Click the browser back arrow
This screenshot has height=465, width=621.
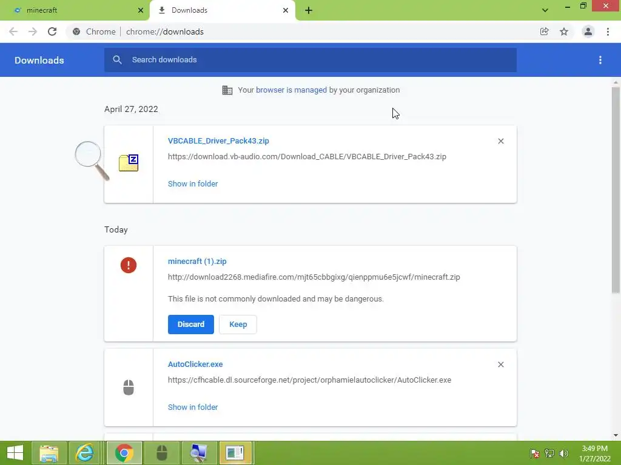pyautogui.click(x=13, y=31)
